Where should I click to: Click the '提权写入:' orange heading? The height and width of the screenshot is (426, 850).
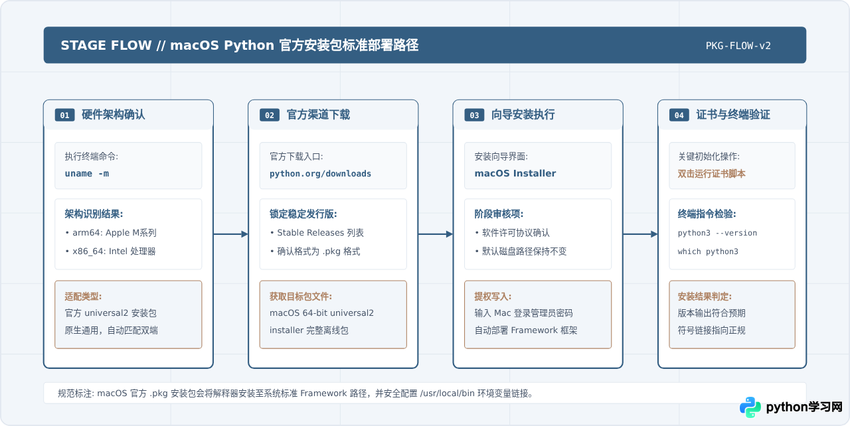pos(493,297)
